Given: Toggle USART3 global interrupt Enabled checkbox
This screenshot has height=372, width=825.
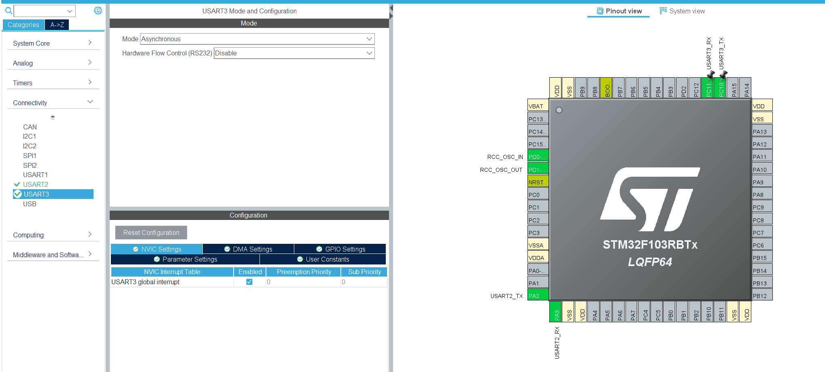Looking at the screenshot, I should (249, 282).
